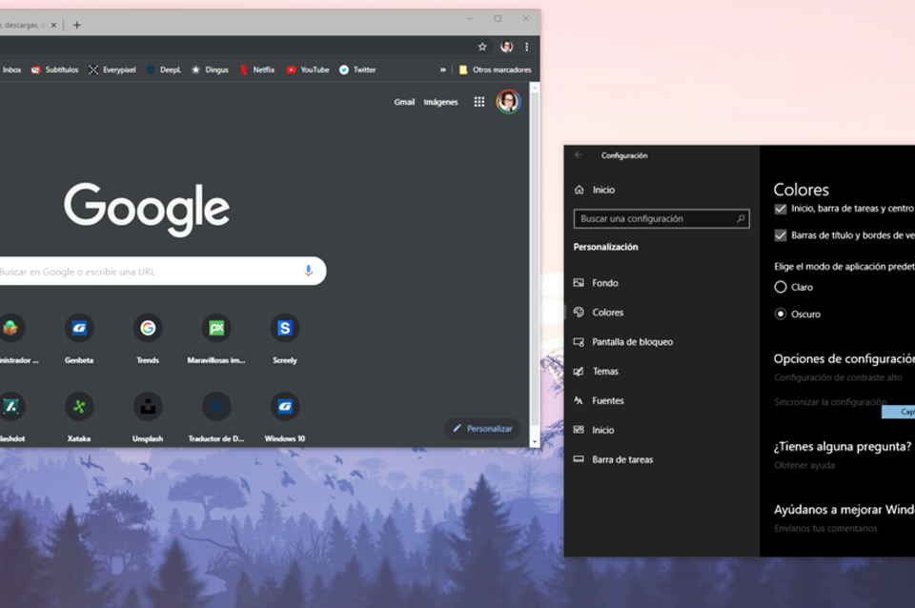The width and height of the screenshot is (915, 608).
Task: Go to 'Temas' in Personalización sidebar
Action: (604, 372)
